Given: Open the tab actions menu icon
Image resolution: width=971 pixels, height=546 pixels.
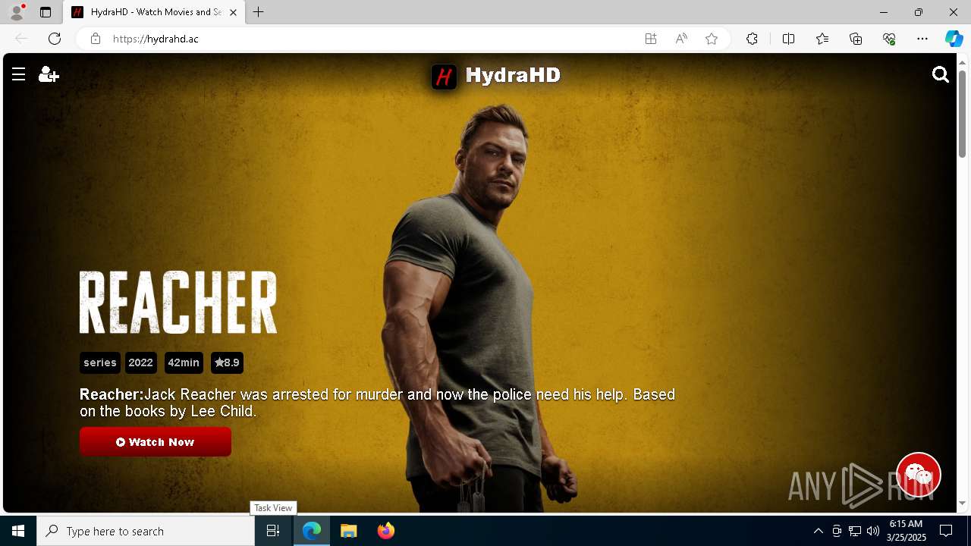Looking at the screenshot, I should pos(46,12).
